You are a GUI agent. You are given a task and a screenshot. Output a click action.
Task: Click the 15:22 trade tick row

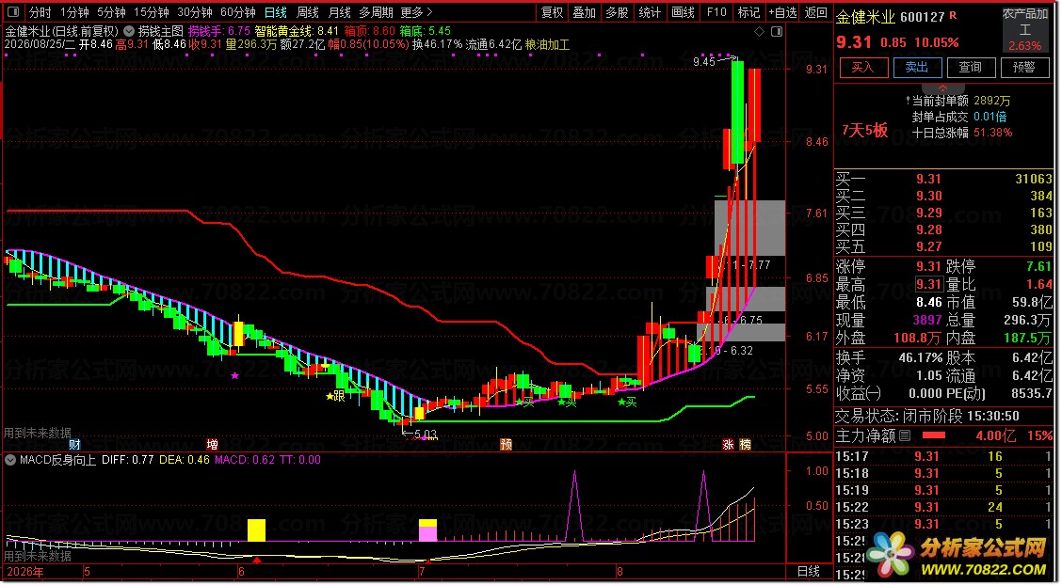(944, 507)
